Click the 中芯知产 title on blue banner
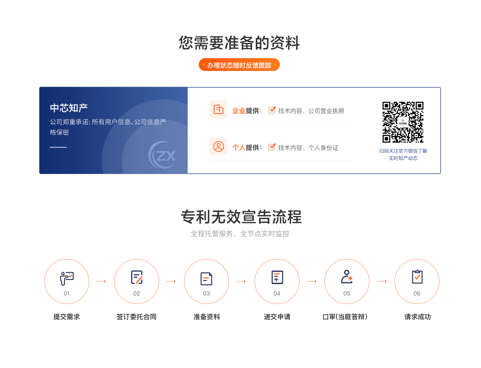The image size is (481, 368). (x=69, y=108)
